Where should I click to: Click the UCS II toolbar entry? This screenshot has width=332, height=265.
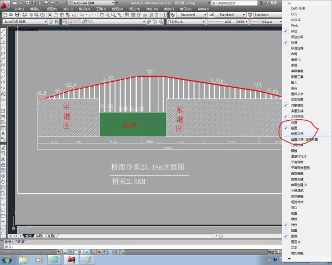click(295, 19)
